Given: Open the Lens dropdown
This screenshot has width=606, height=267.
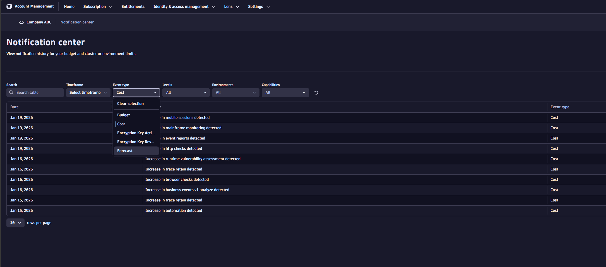Looking at the screenshot, I should click(231, 6).
